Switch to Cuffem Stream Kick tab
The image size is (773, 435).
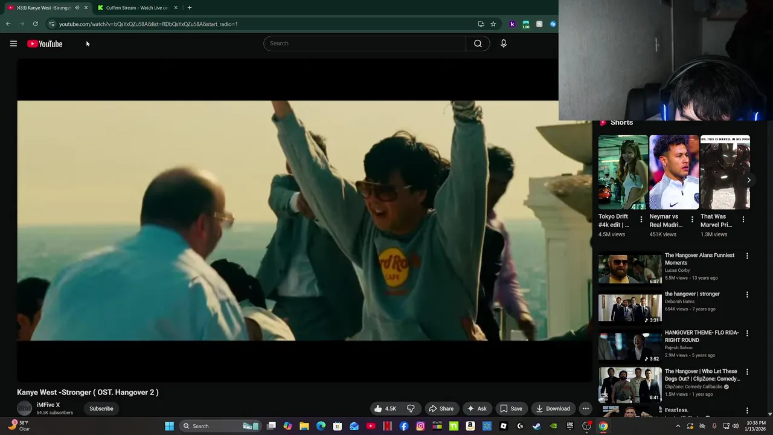136,8
